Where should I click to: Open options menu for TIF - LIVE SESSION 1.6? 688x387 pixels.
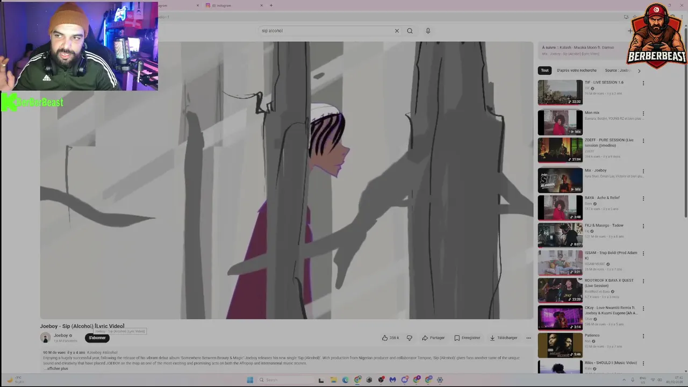pos(643,83)
